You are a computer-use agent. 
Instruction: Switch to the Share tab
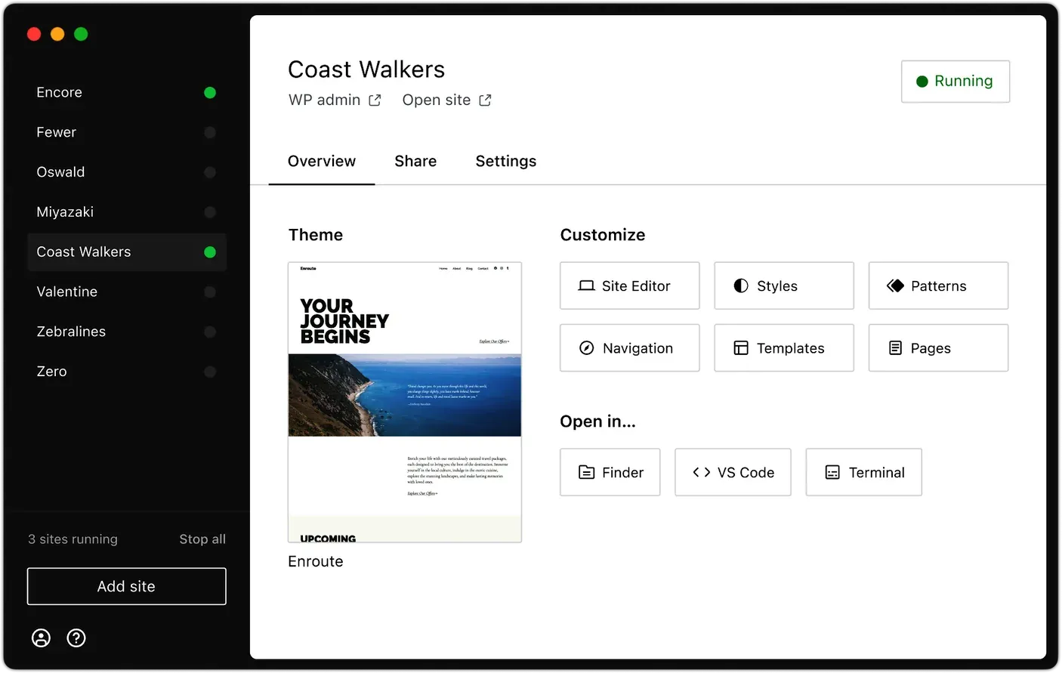click(415, 161)
